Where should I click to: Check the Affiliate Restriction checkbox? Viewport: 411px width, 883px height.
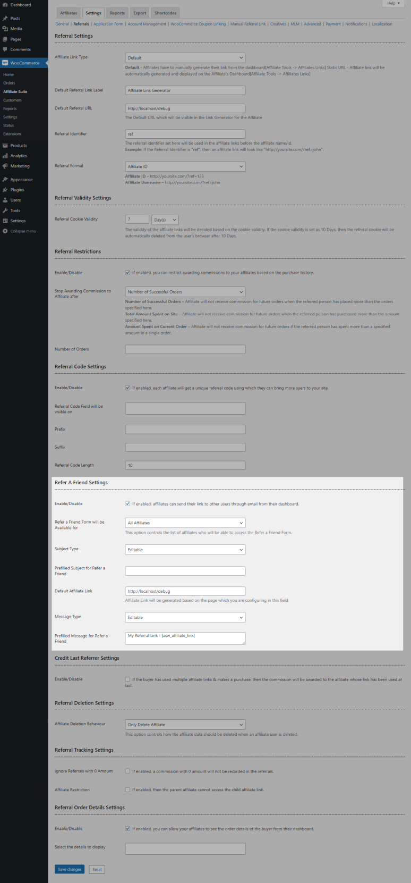[x=127, y=789]
